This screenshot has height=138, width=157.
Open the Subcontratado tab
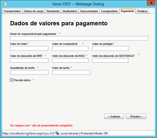[89, 11]
